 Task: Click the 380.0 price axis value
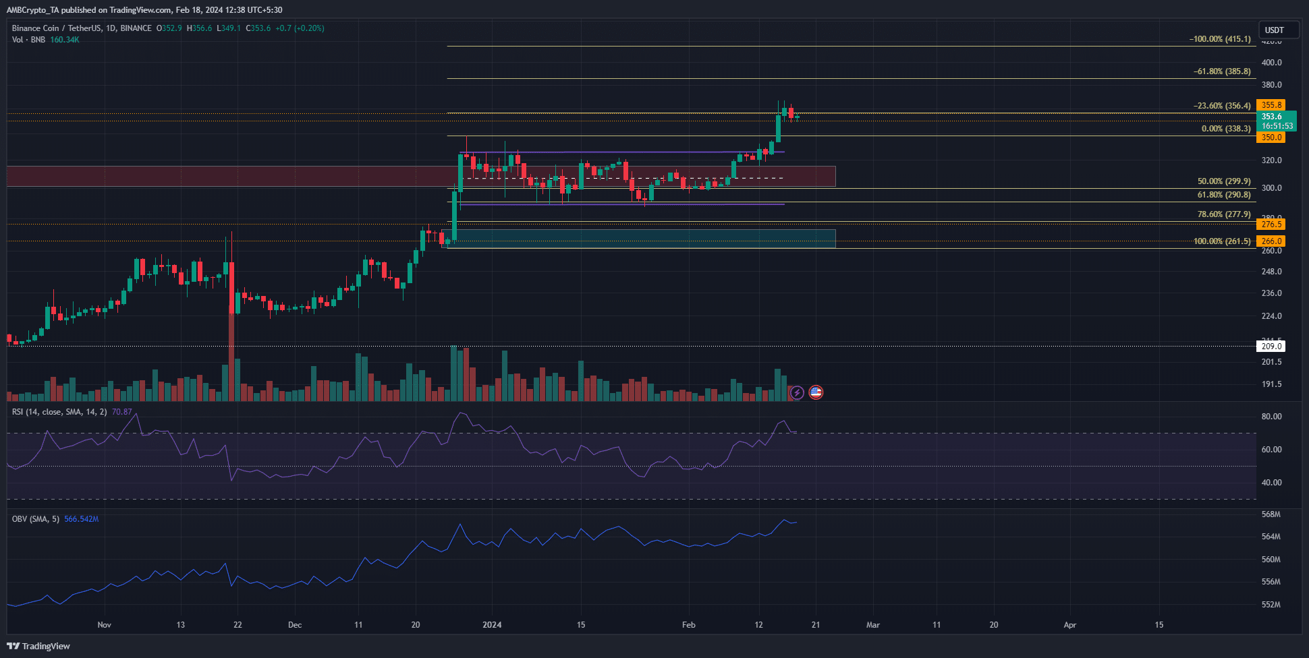point(1272,85)
